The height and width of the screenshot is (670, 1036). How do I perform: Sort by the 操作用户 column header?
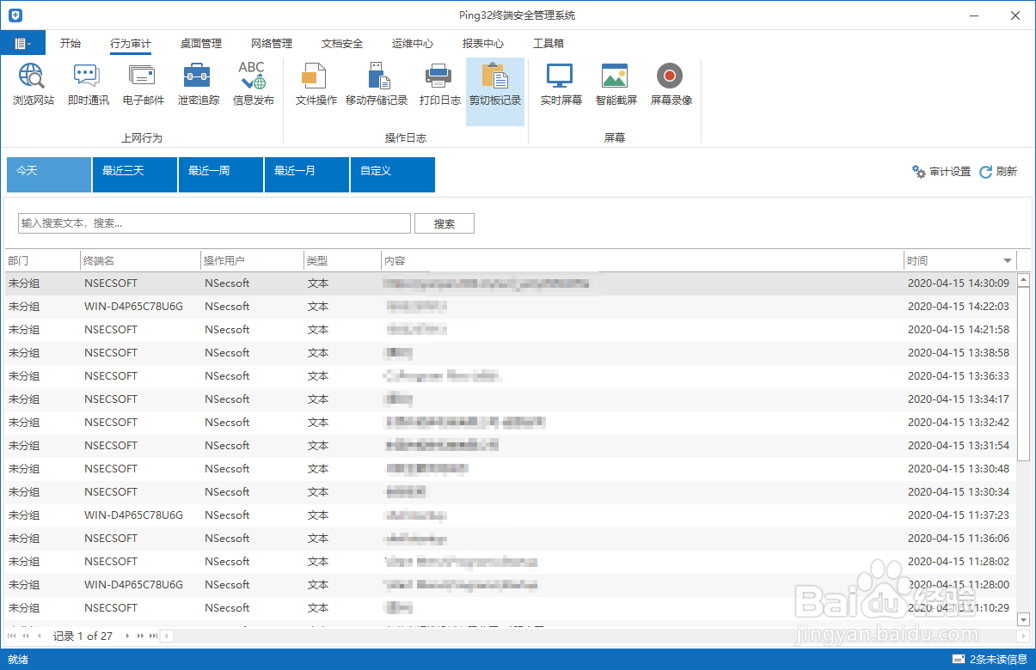pyautogui.click(x=253, y=260)
